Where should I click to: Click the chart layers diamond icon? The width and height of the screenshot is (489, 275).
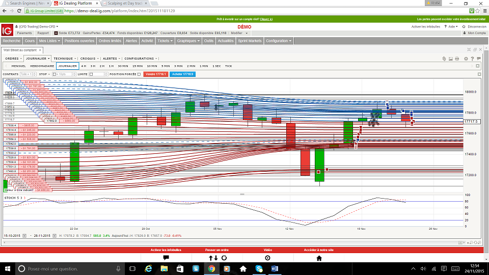point(444,59)
